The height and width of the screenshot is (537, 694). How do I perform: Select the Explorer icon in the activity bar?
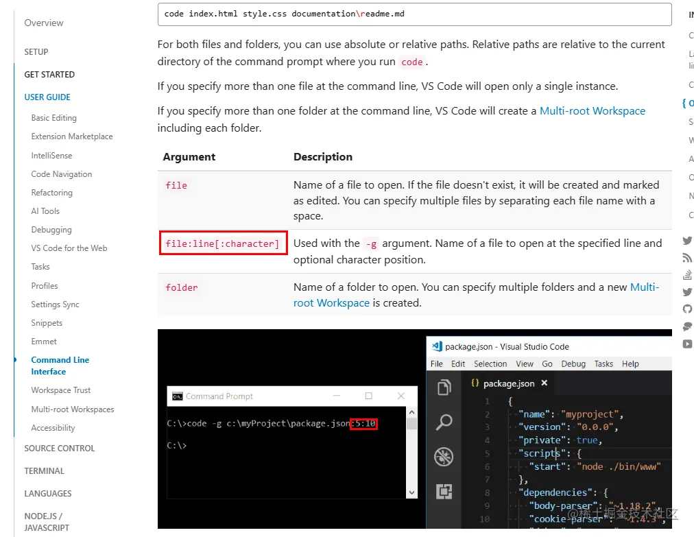tap(443, 388)
